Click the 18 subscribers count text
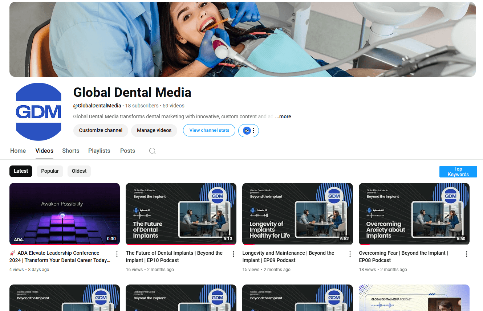This screenshot has height=311, width=483. (x=142, y=106)
